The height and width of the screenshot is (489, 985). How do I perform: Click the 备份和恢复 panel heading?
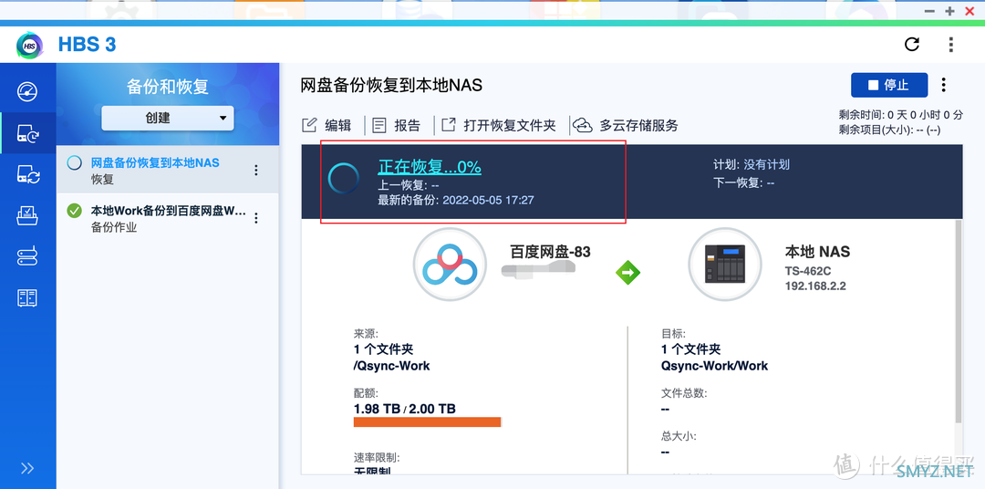click(x=167, y=87)
